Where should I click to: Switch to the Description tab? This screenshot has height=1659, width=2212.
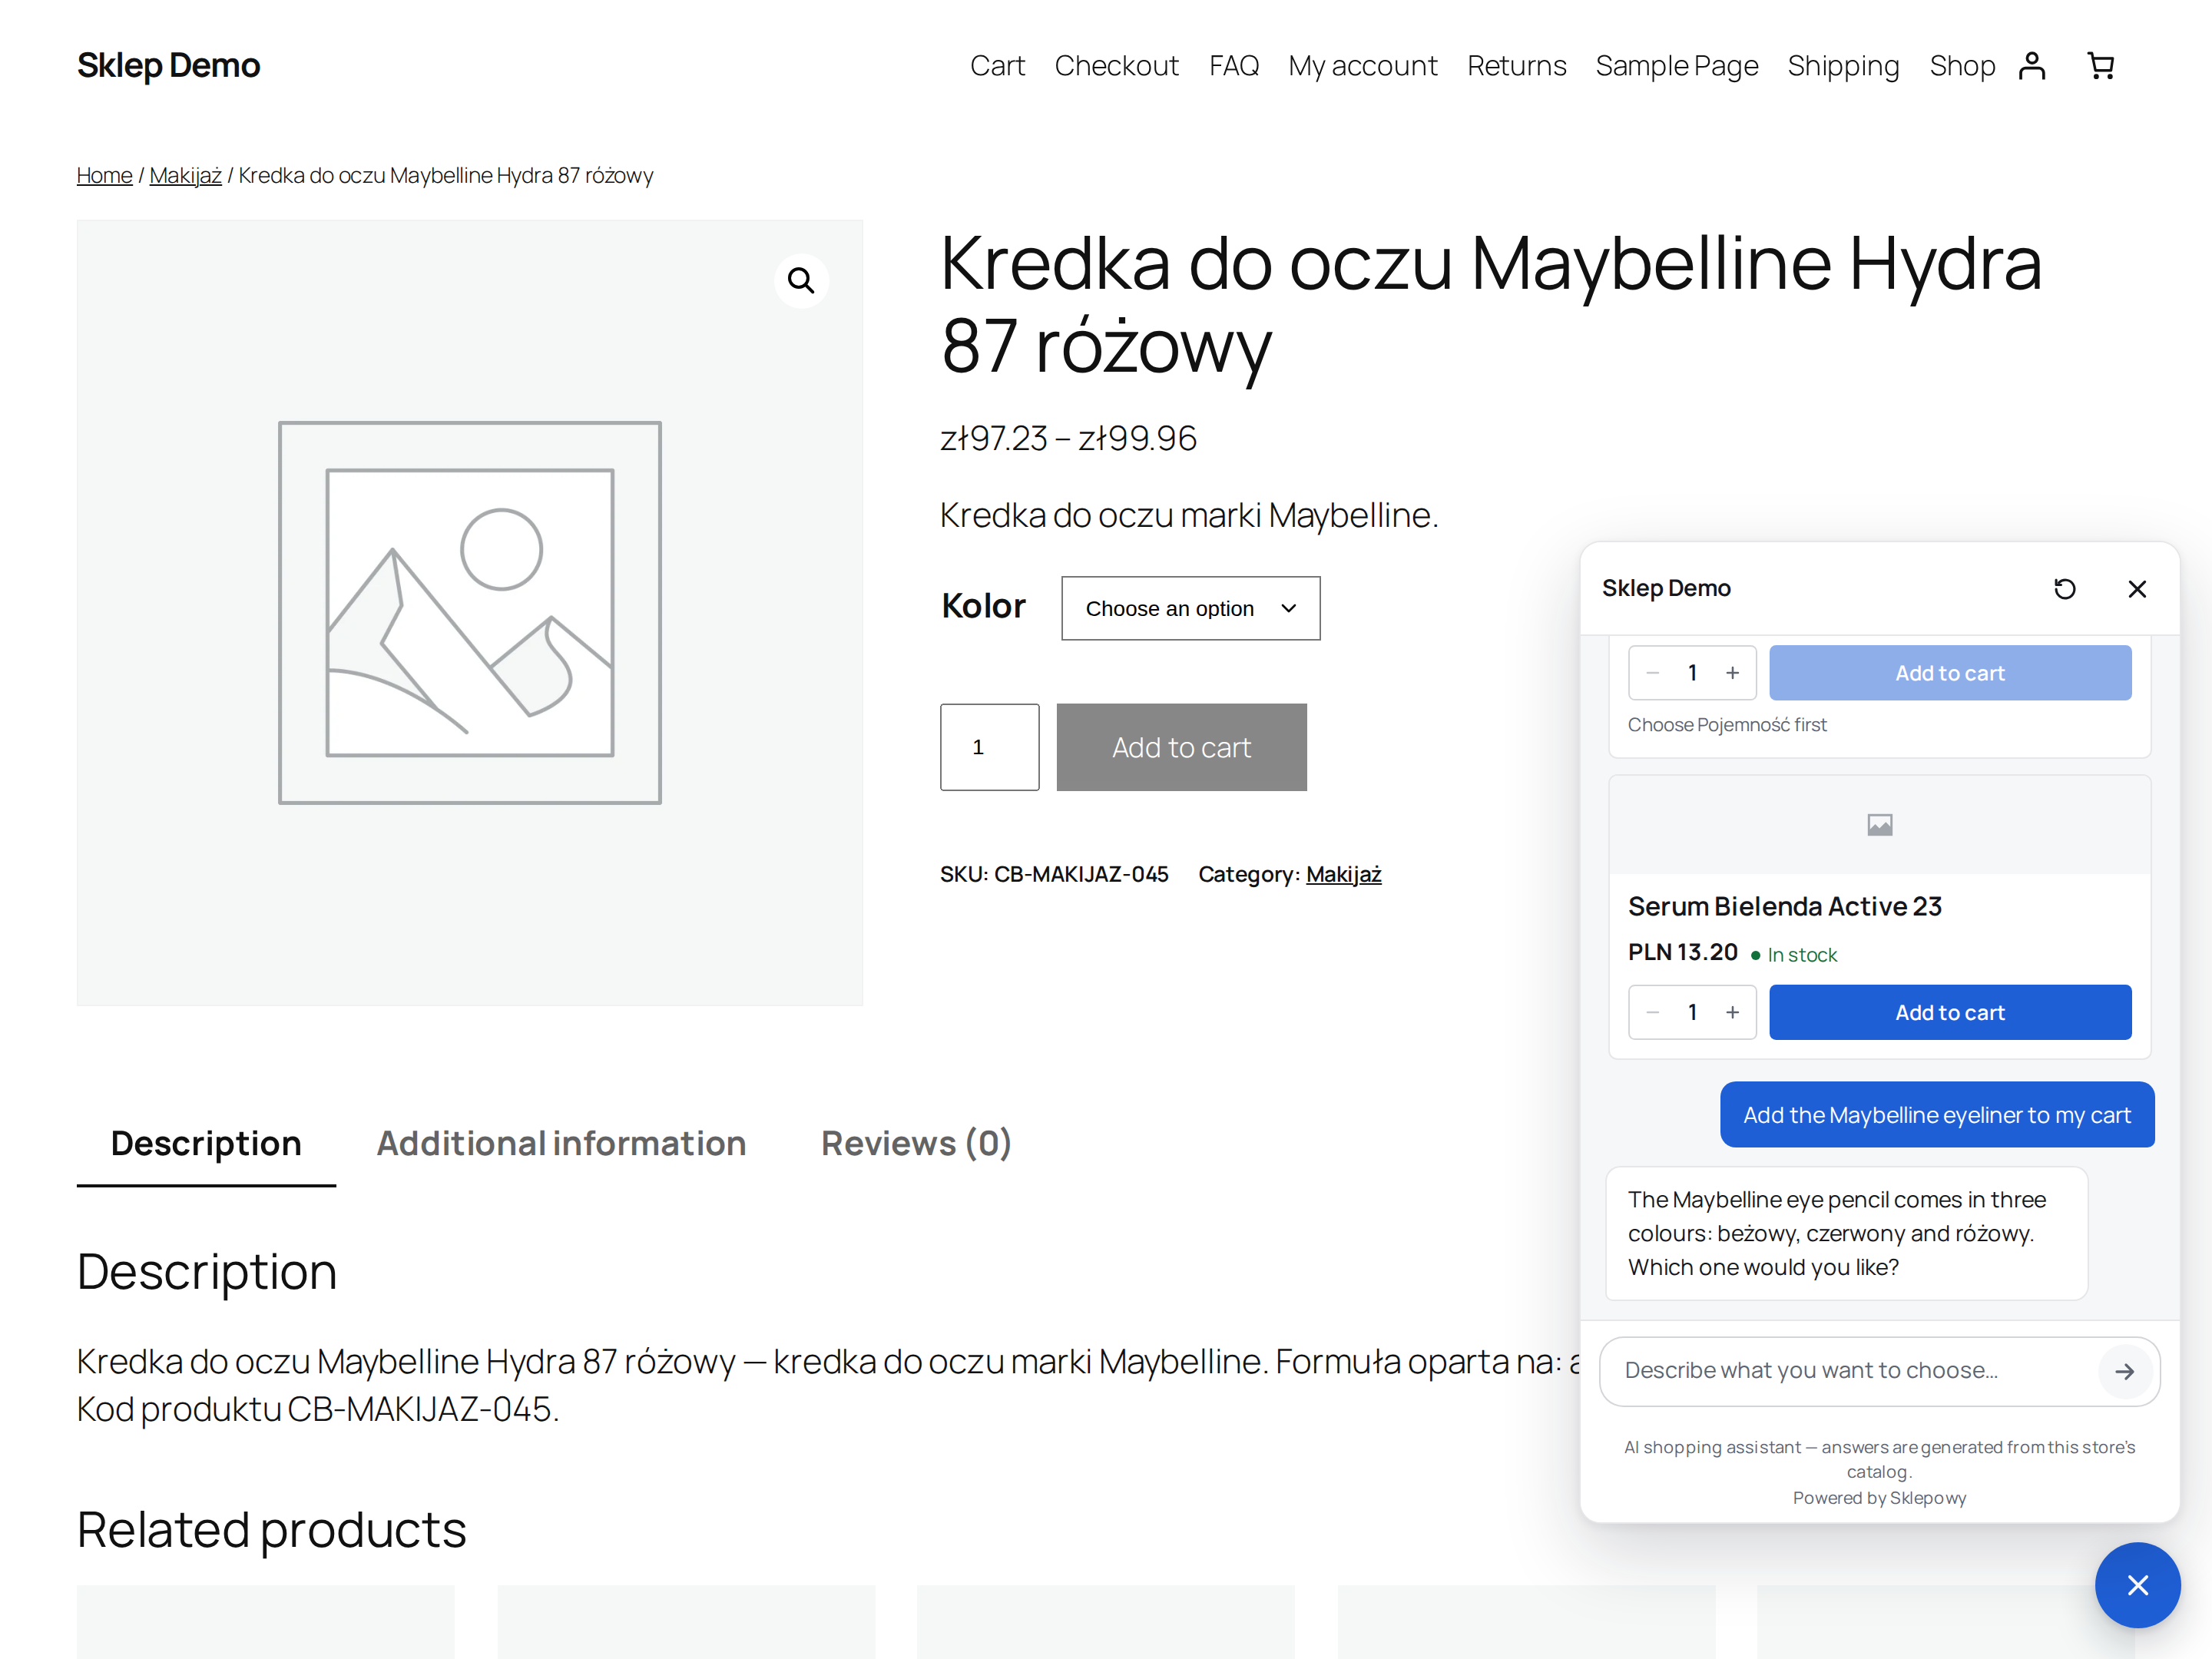pyautogui.click(x=206, y=1143)
